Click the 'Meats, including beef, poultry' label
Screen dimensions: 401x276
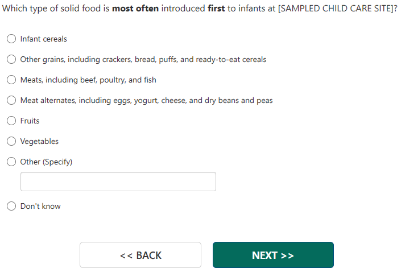(x=88, y=80)
